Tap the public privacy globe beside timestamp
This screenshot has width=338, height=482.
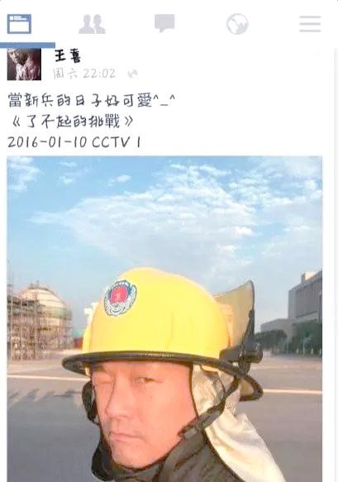point(132,74)
